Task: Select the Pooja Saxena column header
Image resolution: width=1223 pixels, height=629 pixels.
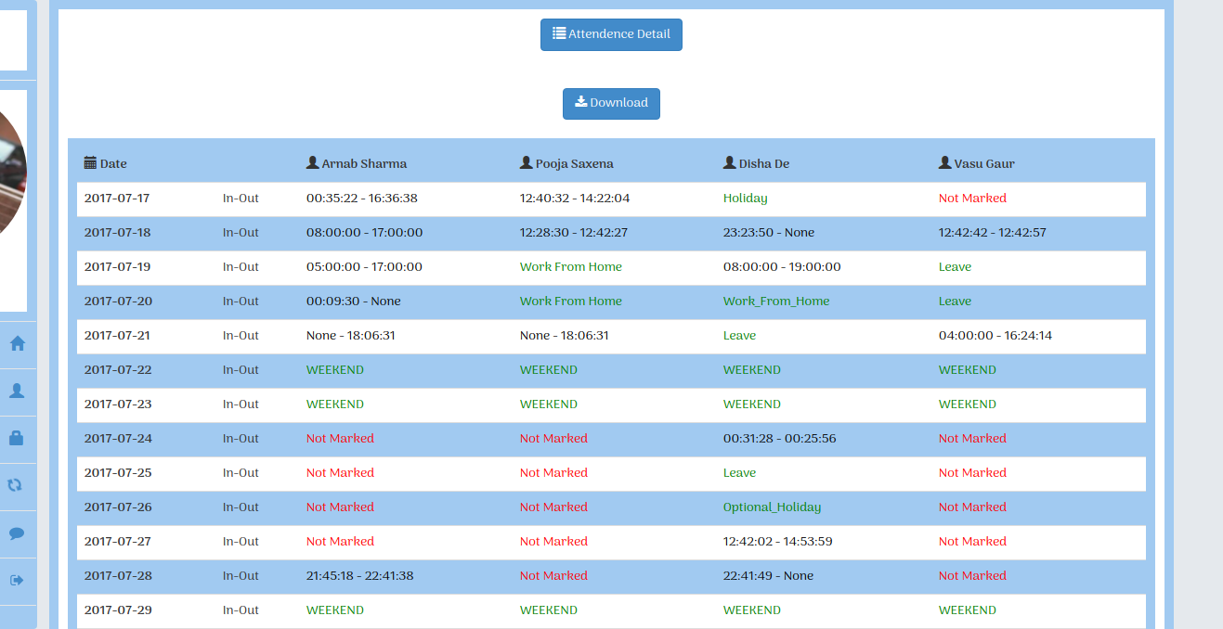Action: (x=566, y=163)
